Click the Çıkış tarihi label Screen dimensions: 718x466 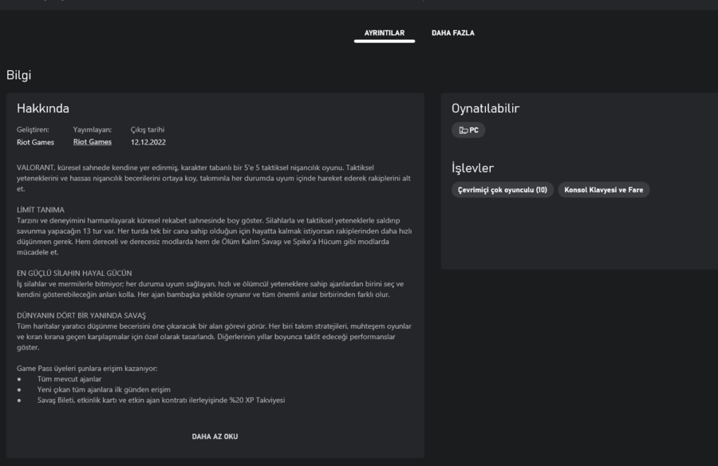pos(148,130)
